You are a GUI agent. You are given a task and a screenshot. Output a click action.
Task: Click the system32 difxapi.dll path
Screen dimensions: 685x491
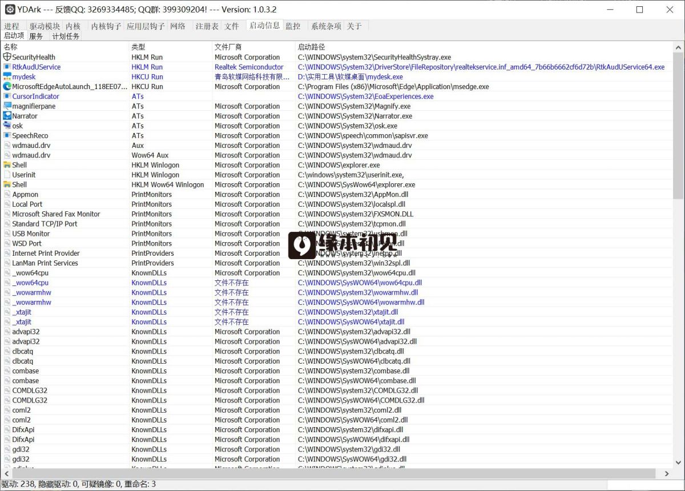pos(350,429)
